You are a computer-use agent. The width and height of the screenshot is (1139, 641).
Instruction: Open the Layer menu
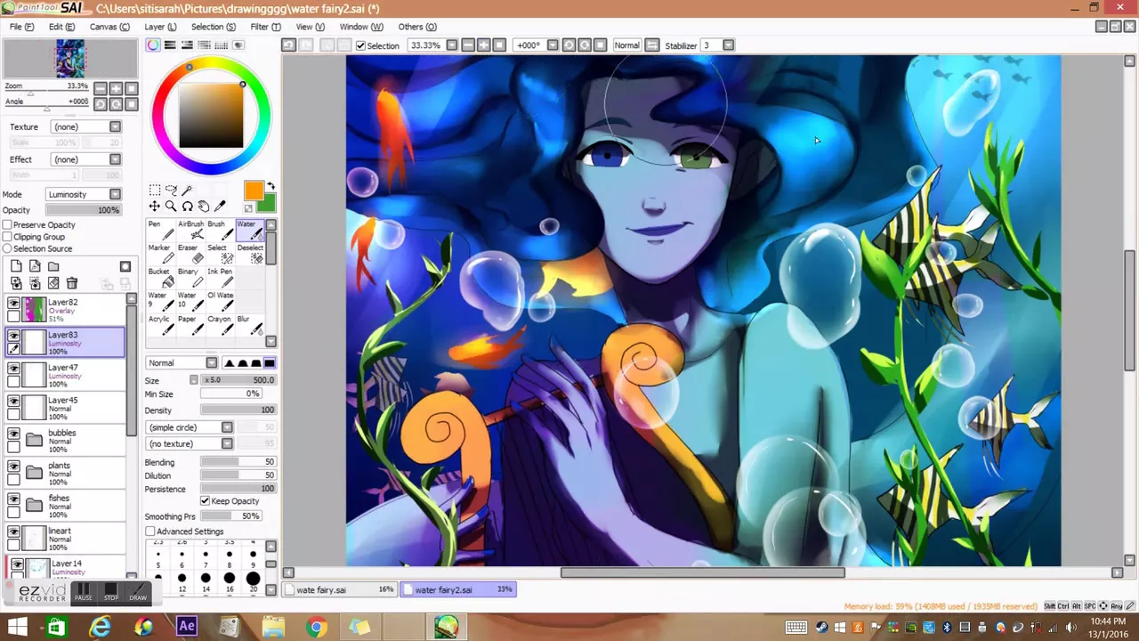(160, 27)
